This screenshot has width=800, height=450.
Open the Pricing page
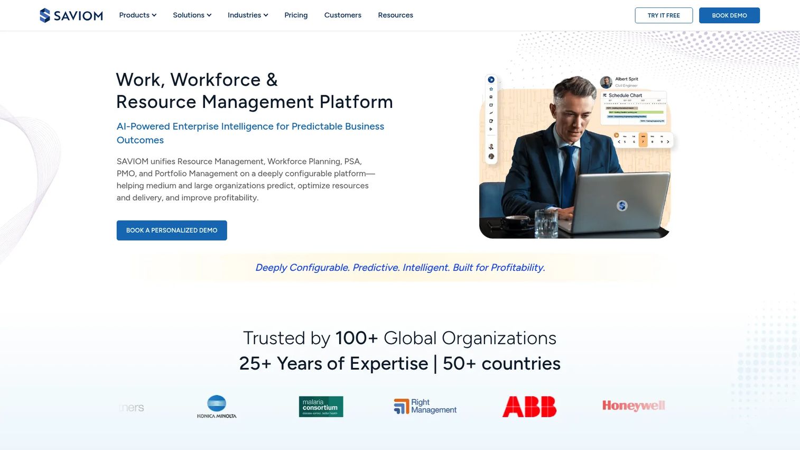tap(296, 15)
